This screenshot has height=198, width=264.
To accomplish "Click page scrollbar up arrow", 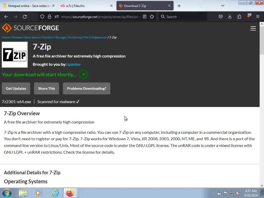I will click(x=262, y=24).
